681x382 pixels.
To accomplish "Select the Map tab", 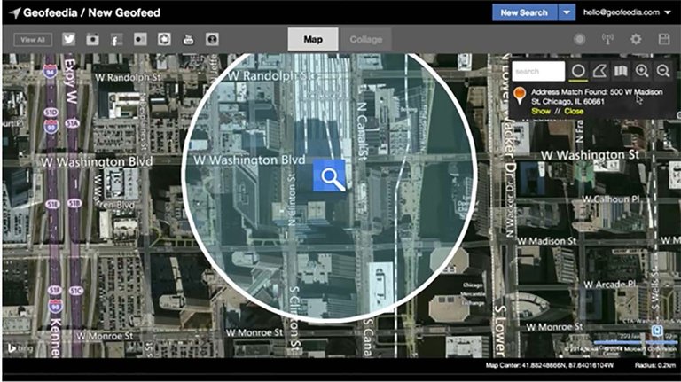I will coord(313,40).
